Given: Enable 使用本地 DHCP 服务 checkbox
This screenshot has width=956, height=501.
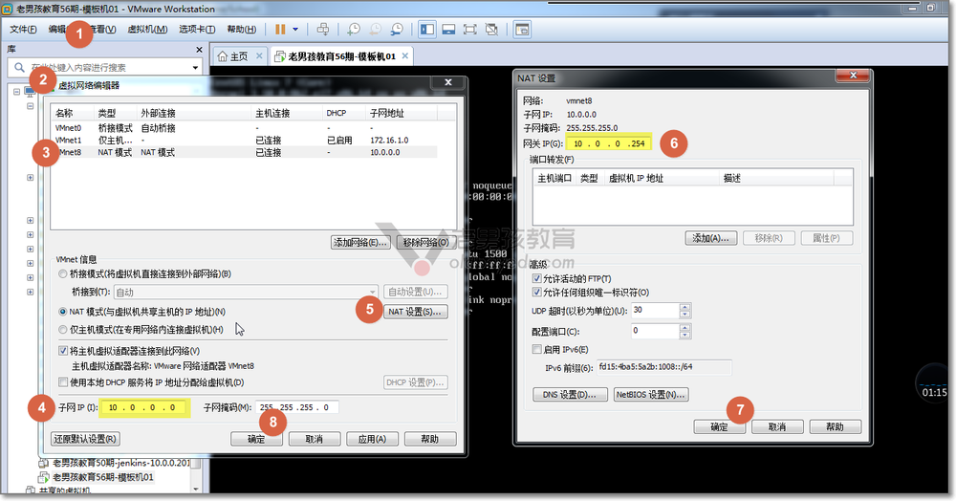Looking at the screenshot, I should click(x=63, y=382).
